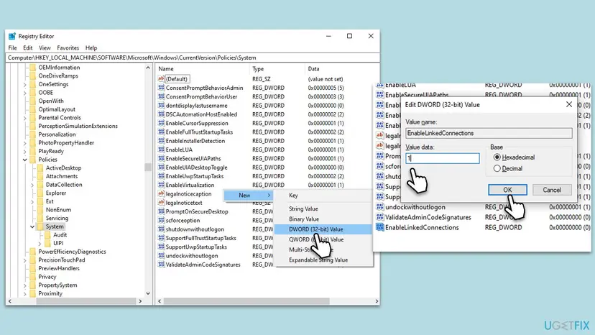This screenshot has height=335, width=595.
Task: Click the tree pane scroll-down arrow
Action: tap(148, 293)
